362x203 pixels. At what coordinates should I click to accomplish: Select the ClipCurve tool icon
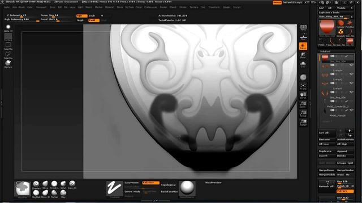point(8,64)
